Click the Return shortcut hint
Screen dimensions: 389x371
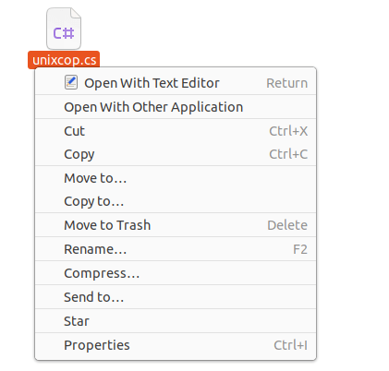(286, 83)
